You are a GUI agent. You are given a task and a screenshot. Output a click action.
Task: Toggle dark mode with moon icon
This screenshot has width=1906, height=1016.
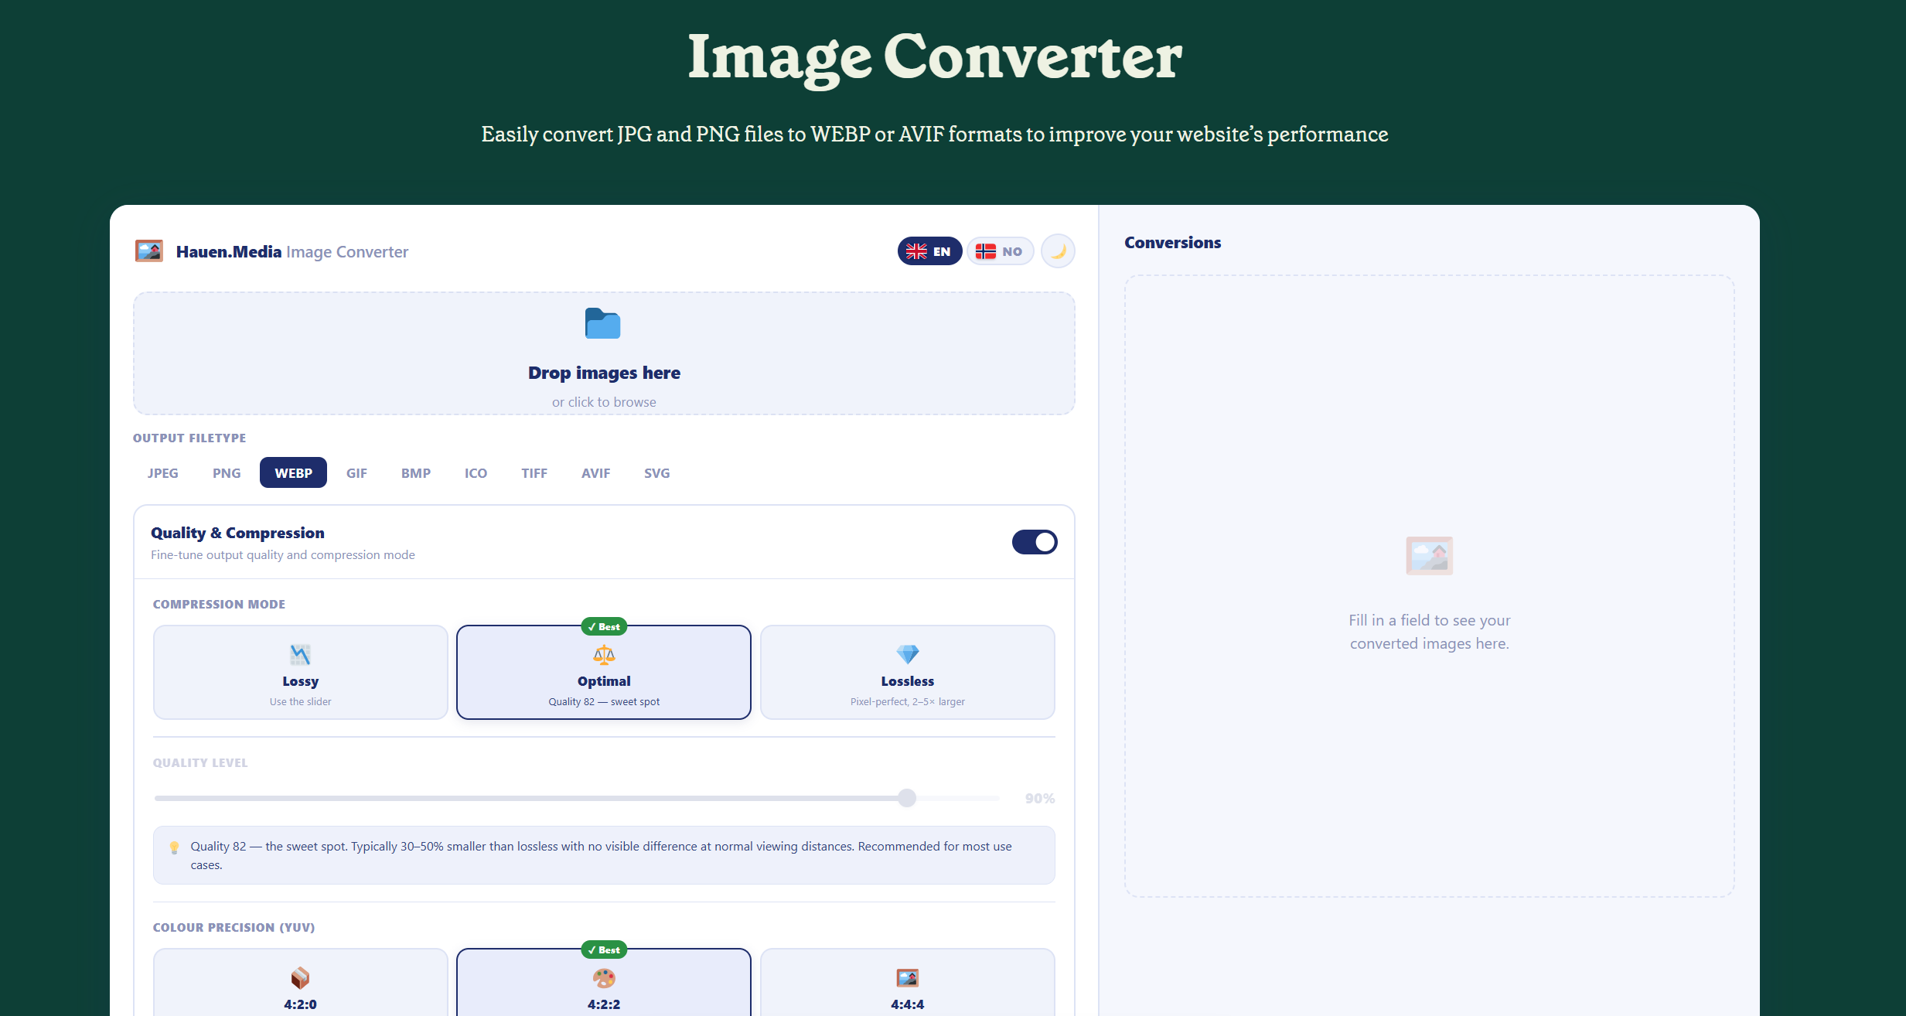(x=1058, y=251)
